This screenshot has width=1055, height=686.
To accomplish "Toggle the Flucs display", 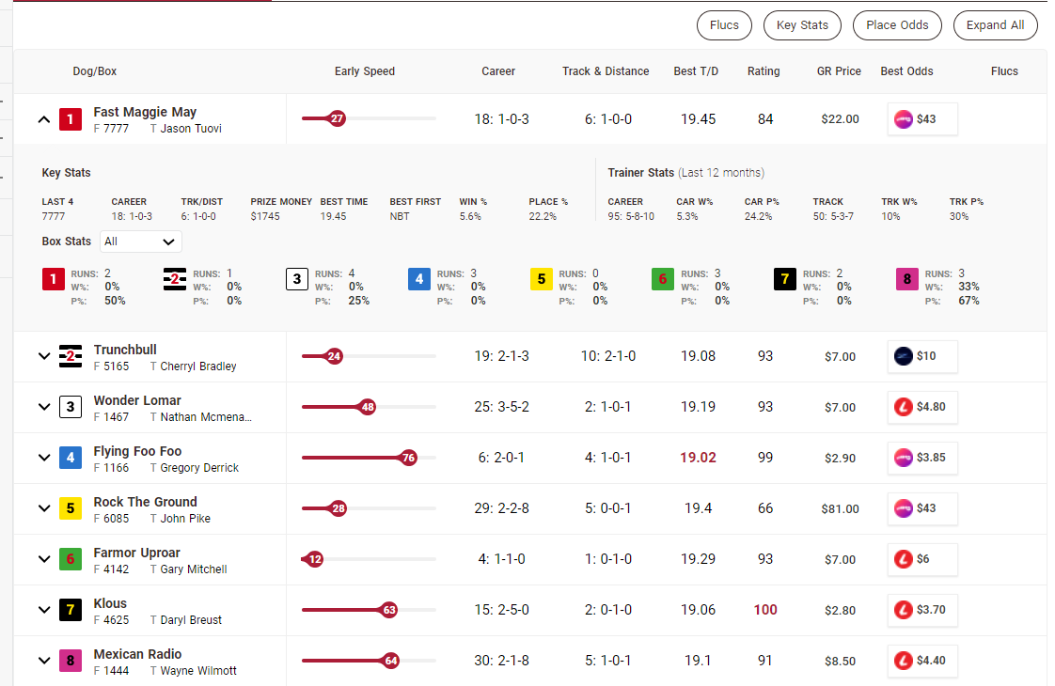I will tap(723, 25).
